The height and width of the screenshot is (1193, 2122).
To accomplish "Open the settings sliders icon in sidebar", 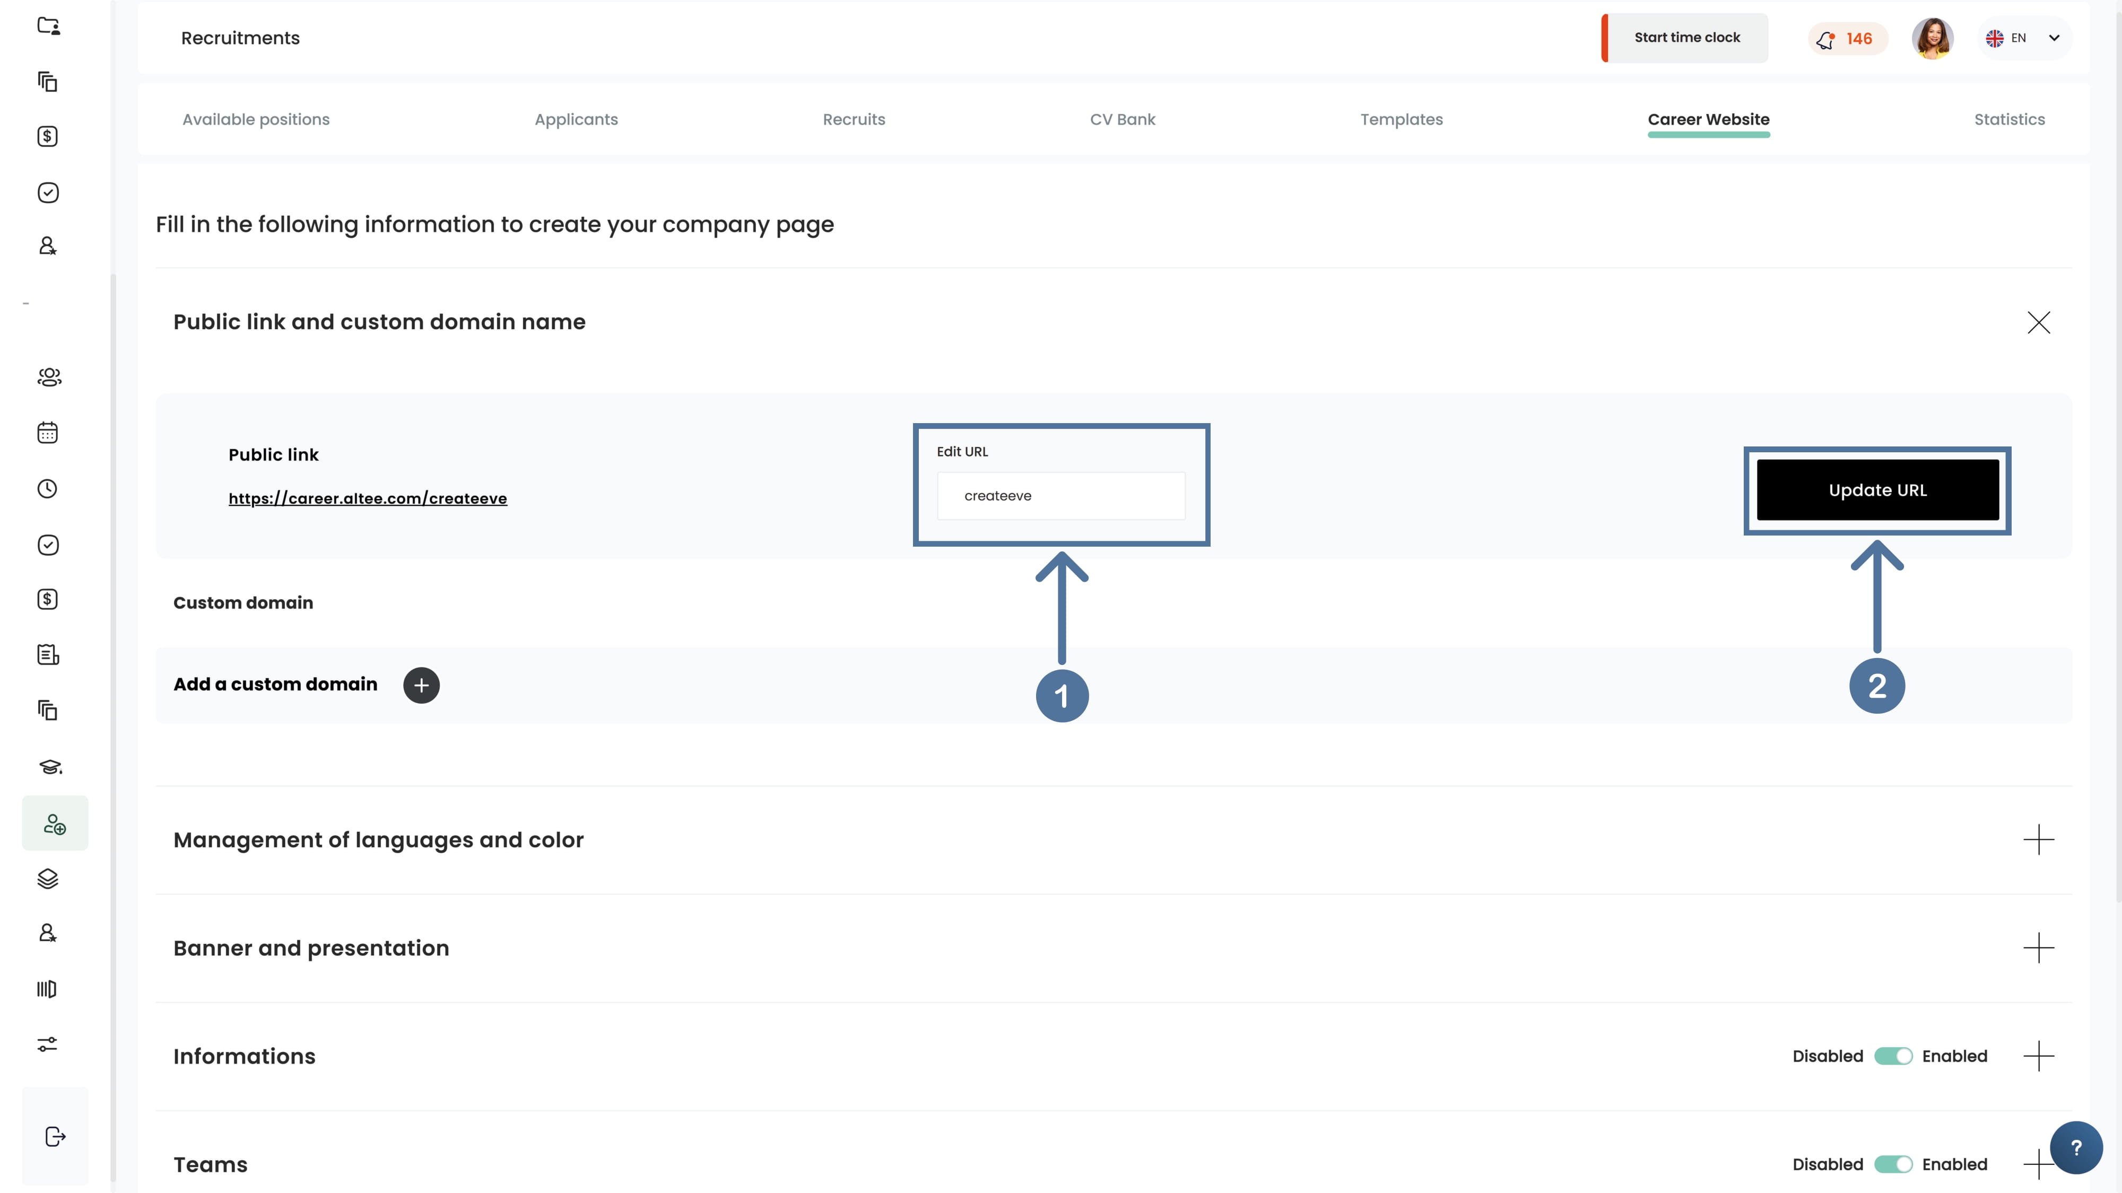I will click(47, 1045).
